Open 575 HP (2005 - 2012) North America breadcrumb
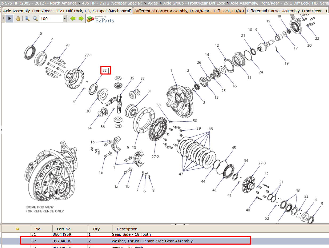Viewport: 329px width, 248px height. pos(38,3)
